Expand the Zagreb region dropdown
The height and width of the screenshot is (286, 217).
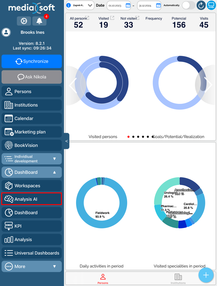click(90, 5)
